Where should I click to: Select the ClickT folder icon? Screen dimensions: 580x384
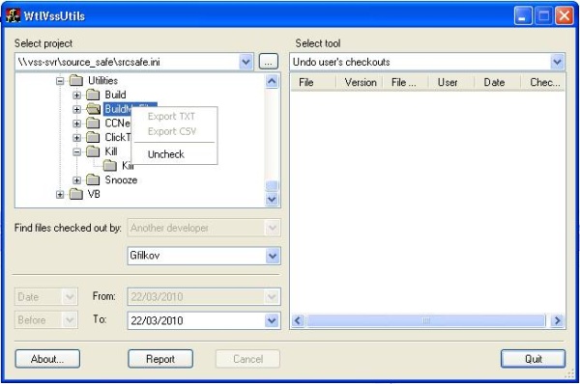[x=93, y=137]
